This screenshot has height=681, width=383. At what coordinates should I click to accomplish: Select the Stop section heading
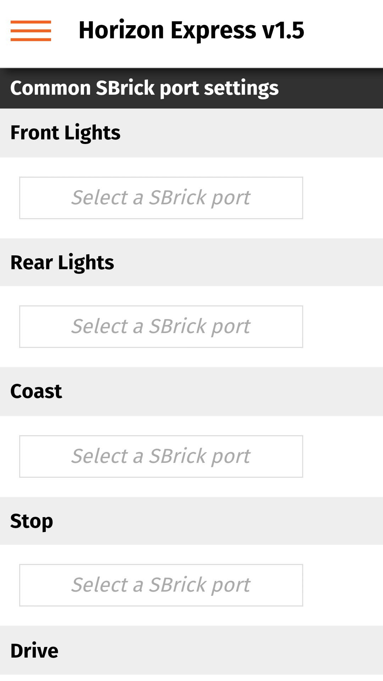click(32, 521)
